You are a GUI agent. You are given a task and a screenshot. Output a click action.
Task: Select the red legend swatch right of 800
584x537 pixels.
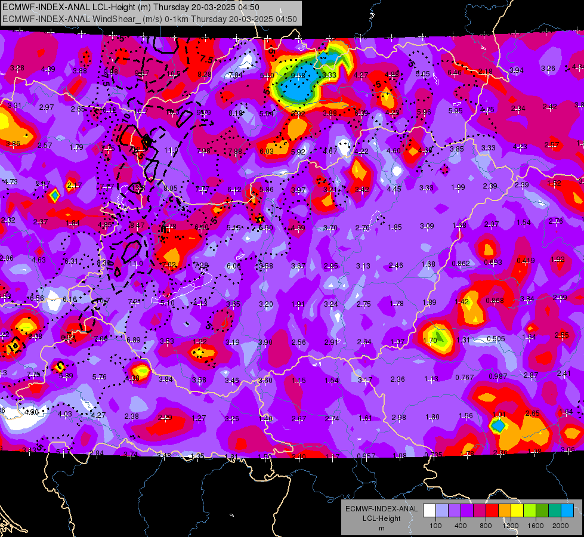[x=492, y=511]
